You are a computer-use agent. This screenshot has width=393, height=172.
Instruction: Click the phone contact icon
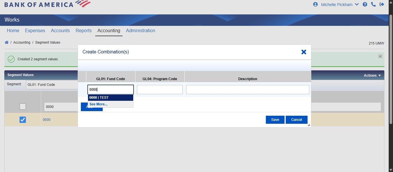pyautogui.click(x=373, y=4)
